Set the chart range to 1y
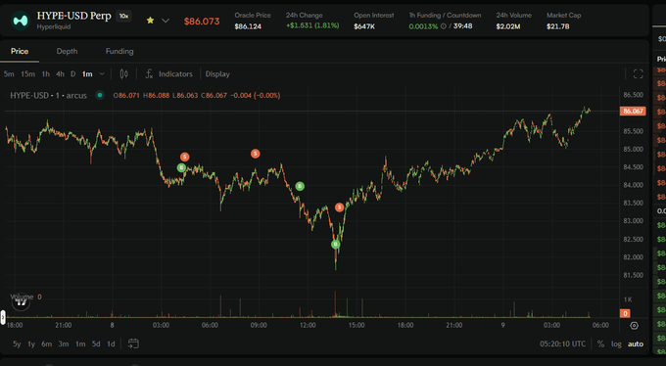The width and height of the screenshot is (666, 366). click(x=31, y=343)
